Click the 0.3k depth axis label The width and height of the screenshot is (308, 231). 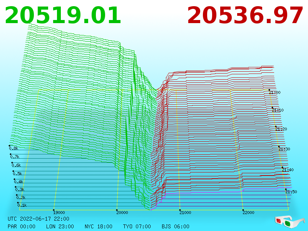(x=20, y=189)
